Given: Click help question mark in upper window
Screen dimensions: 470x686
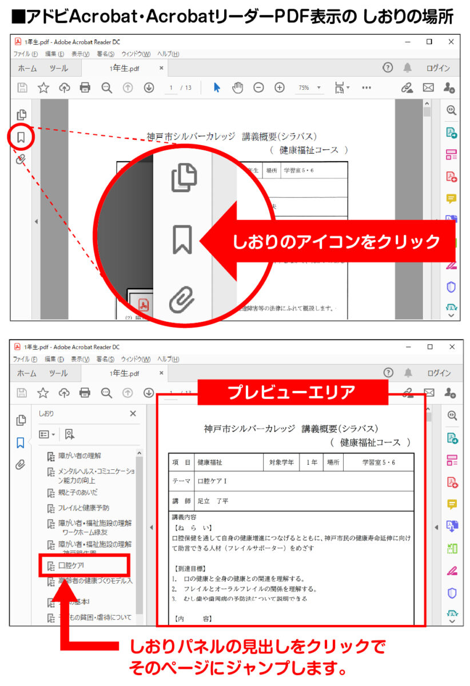Looking at the screenshot, I should point(388,67).
